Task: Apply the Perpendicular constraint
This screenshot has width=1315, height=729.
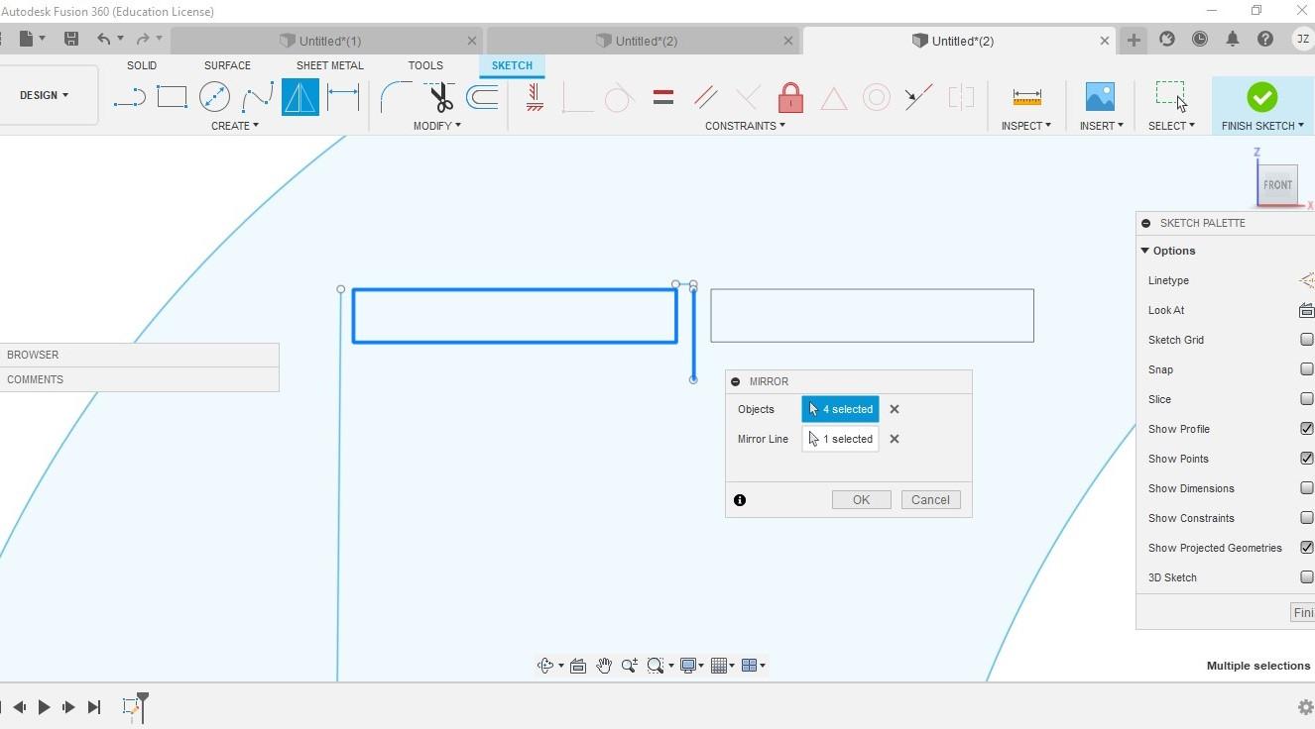Action: click(x=749, y=97)
